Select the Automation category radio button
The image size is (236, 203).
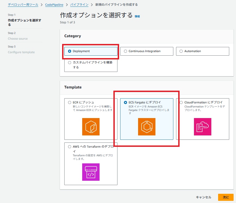[x=181, y=51]
